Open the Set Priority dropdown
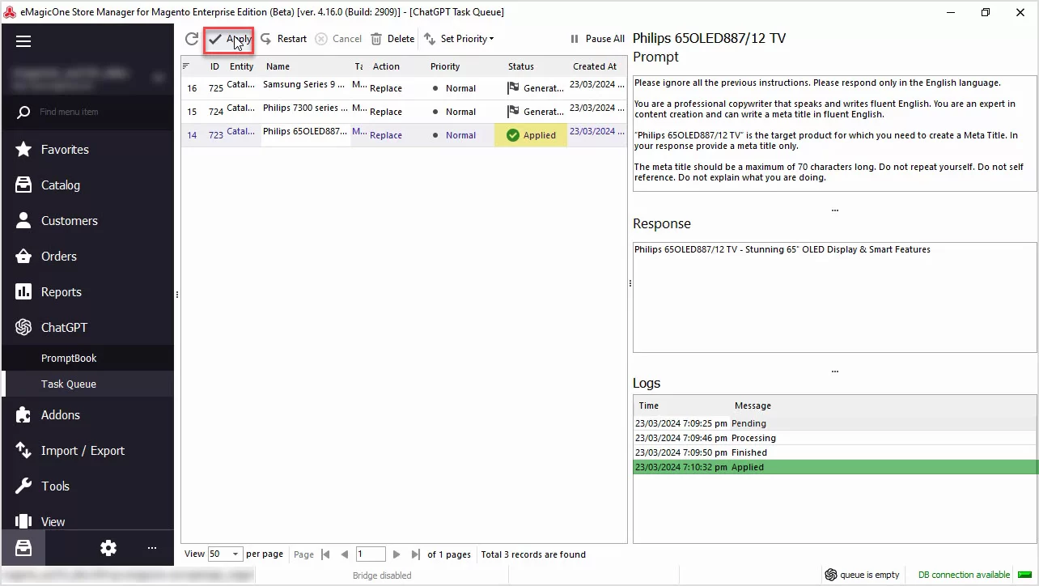Screen dimensions: 1039x586 459,39
